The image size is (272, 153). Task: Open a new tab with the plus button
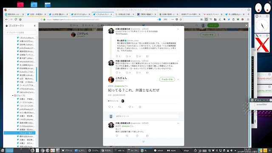[x=248, y=14]
